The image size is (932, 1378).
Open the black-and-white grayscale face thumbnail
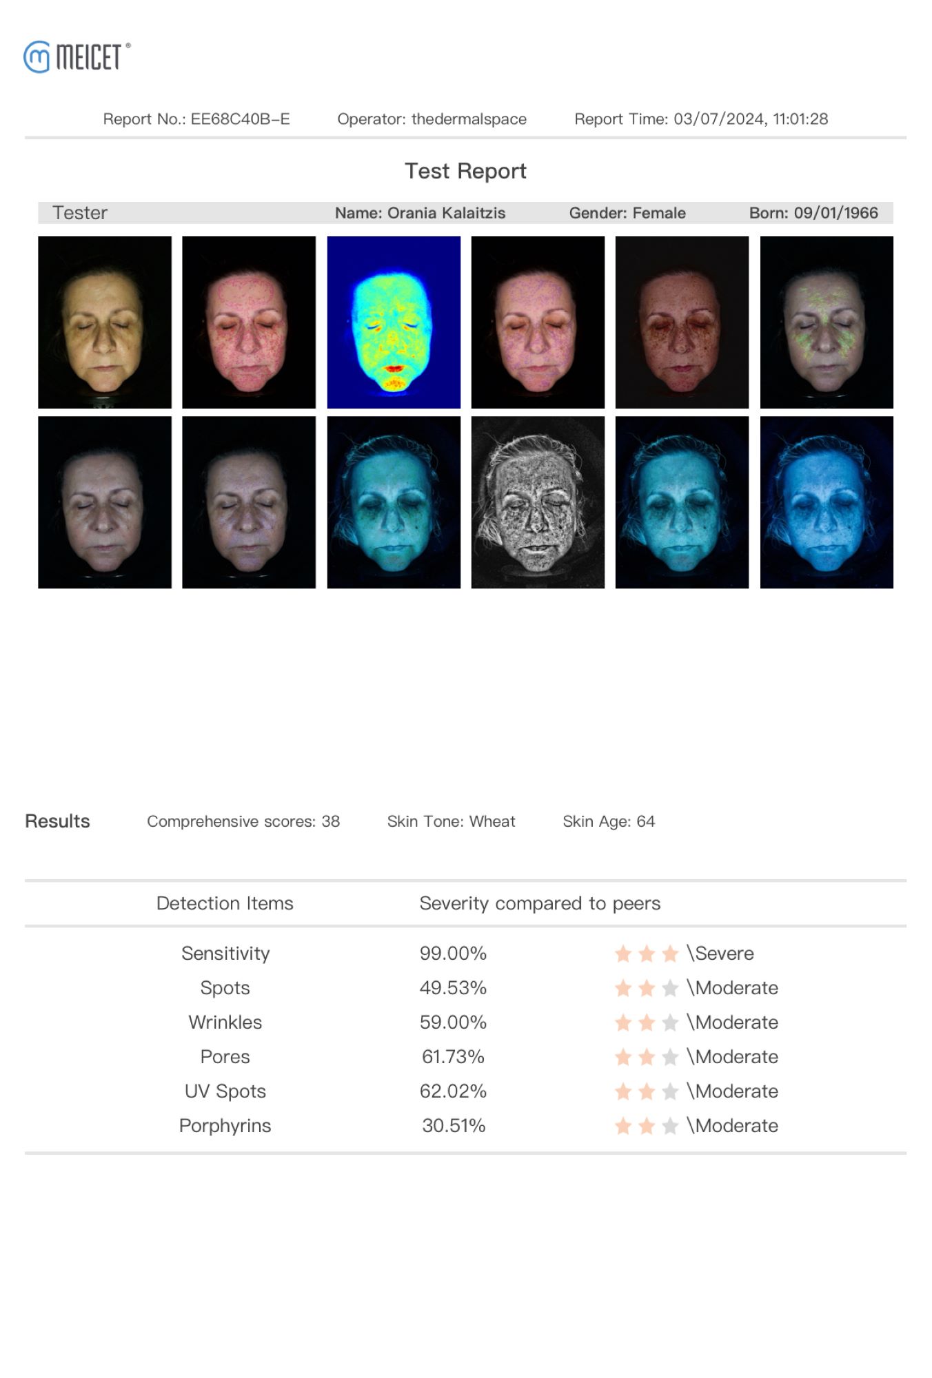pos(538,502)
